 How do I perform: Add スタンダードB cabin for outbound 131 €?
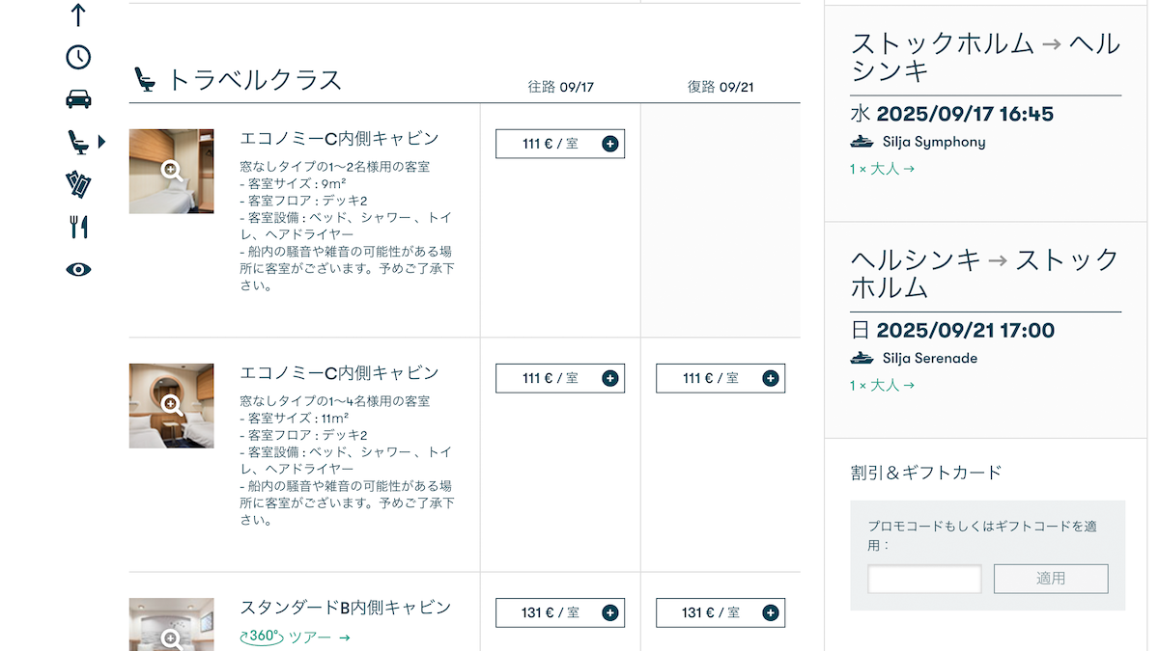[560, 612]
